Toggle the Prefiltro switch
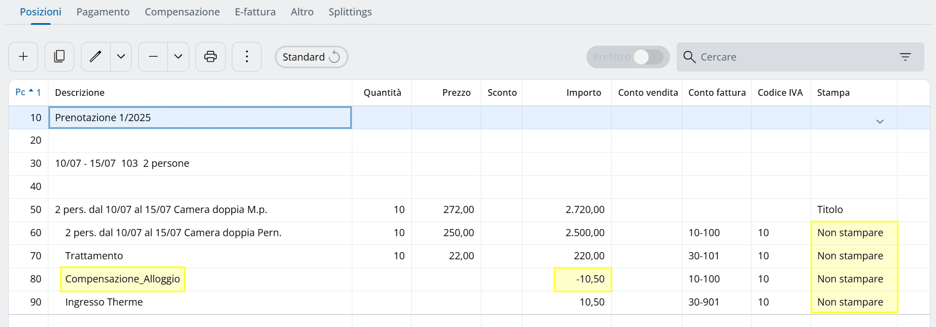Viewport: 936px width, 327px height. pos(647,57)
